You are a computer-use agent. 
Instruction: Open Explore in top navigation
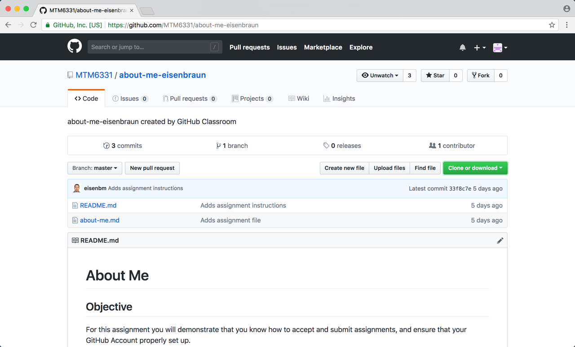(361, 47)
